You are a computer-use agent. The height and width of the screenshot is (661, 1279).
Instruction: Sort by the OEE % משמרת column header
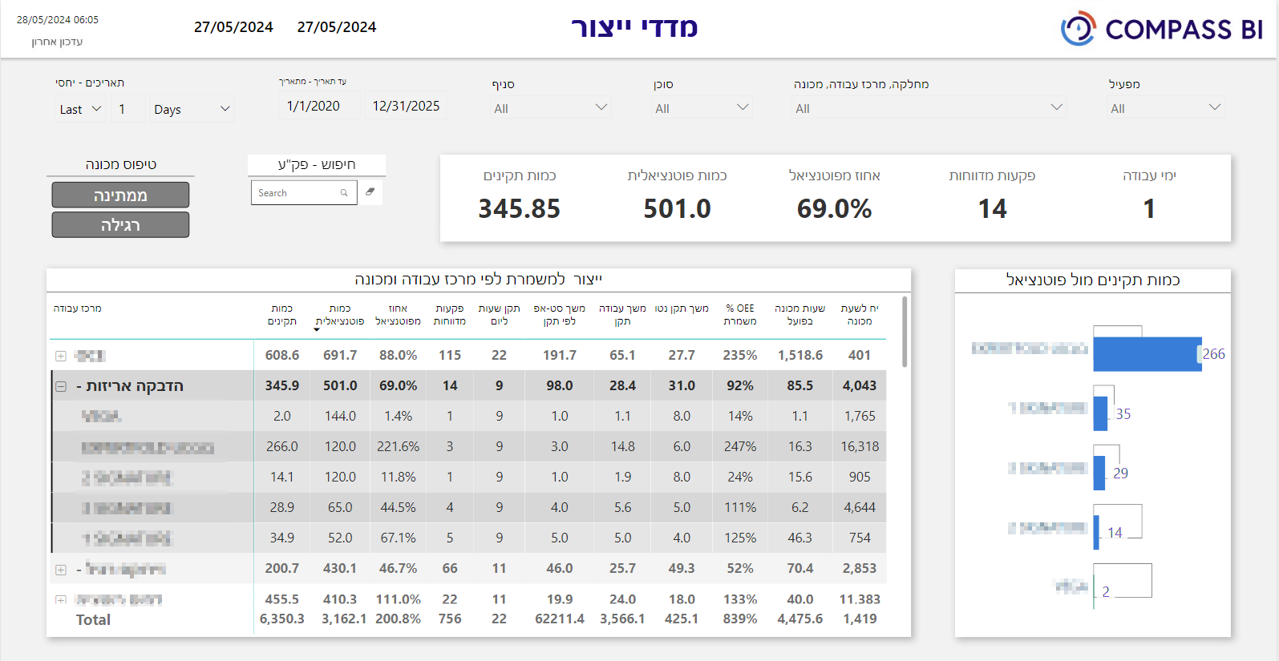(x=740, y=315)
